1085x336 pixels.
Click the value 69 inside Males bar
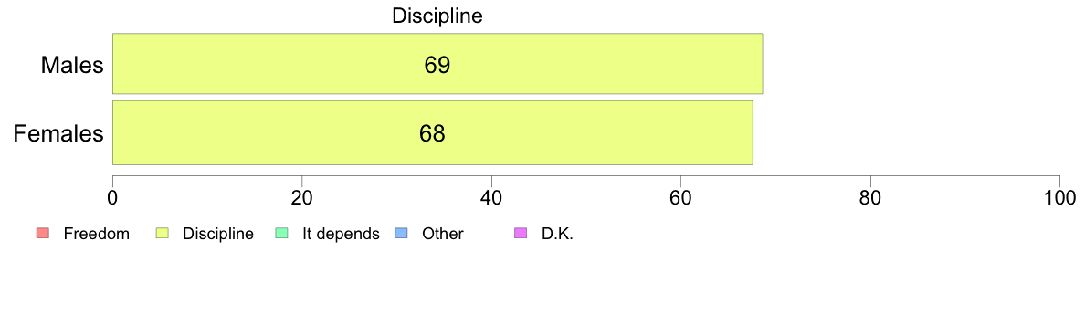437,65
